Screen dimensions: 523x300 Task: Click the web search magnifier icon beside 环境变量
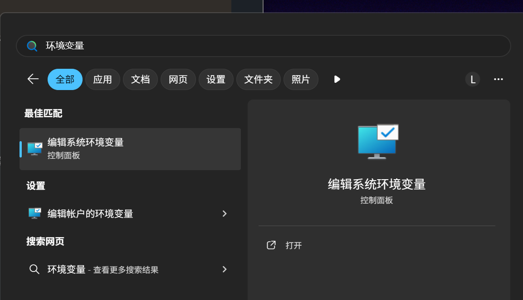point(34,269)
